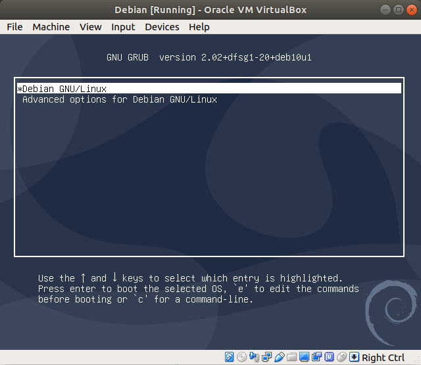Open the hard disk activity indicator
Screen dimensions: 421x365
pyautogui.click(x=229, y=357)
